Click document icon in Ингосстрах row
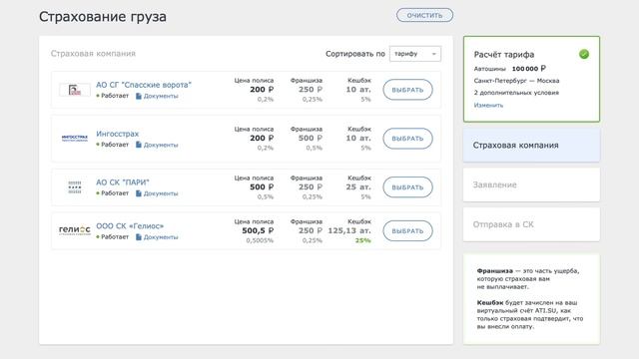This screenshot has width=639, height=359. (x=139, y=145)
